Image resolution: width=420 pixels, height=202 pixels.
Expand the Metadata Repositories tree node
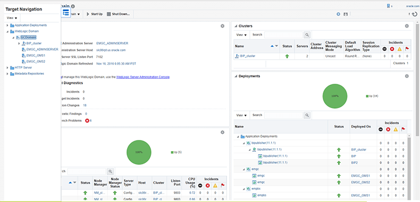(x=7, y=74)
